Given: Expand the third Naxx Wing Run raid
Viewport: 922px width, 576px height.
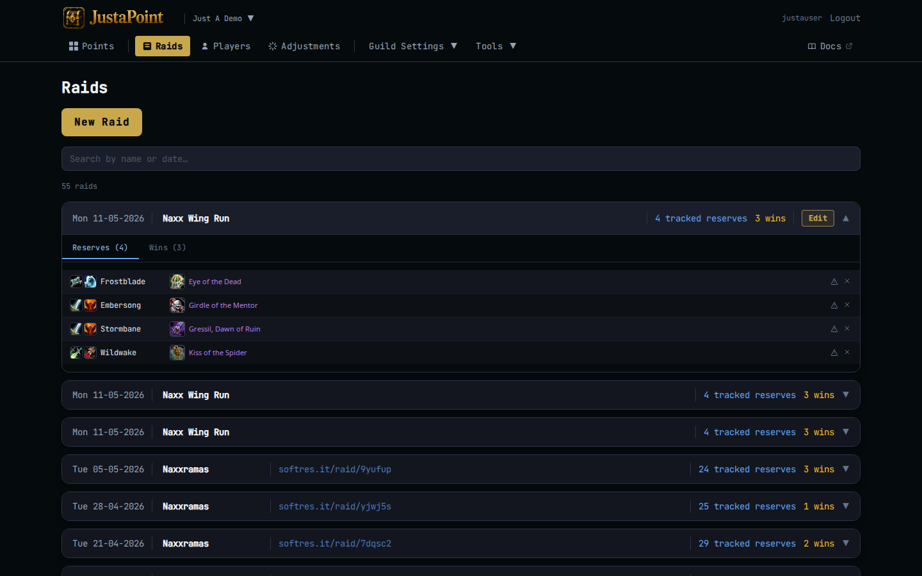Looking at the screenshot, I should (846, 432).
